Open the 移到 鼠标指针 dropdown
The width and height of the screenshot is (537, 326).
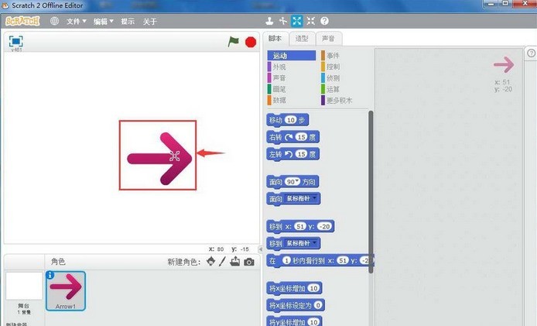(x=316, y=243)
